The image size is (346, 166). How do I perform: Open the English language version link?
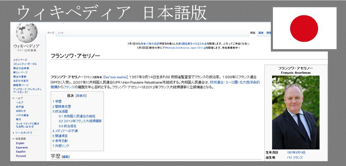point(20,143)
